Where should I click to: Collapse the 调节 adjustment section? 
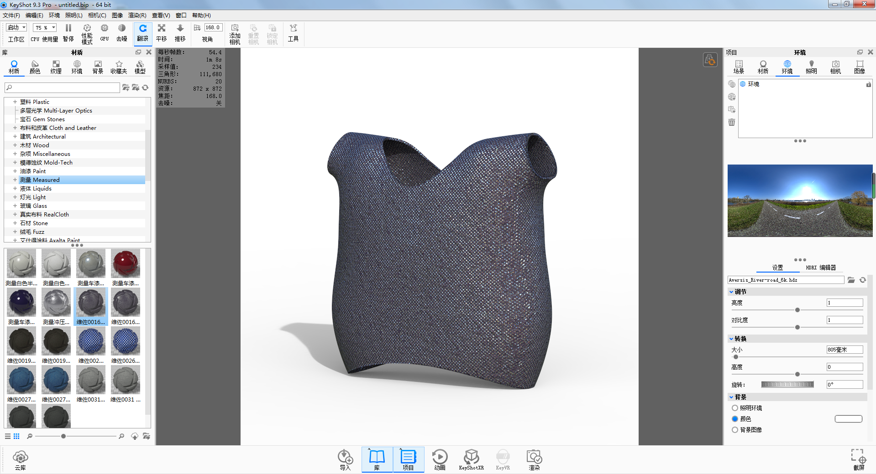(731, 292)
